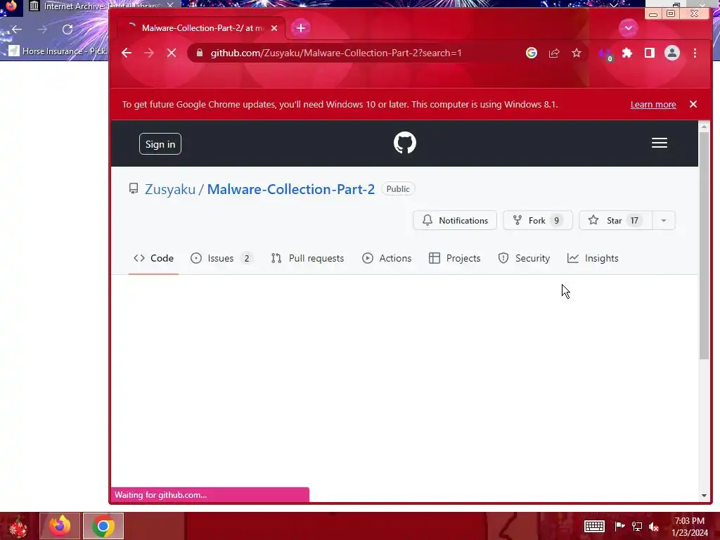Click the Malware-Collection-Part-2 tab title
The width and height of the screenshot is (720, 540).
click(x=202, y=28)
